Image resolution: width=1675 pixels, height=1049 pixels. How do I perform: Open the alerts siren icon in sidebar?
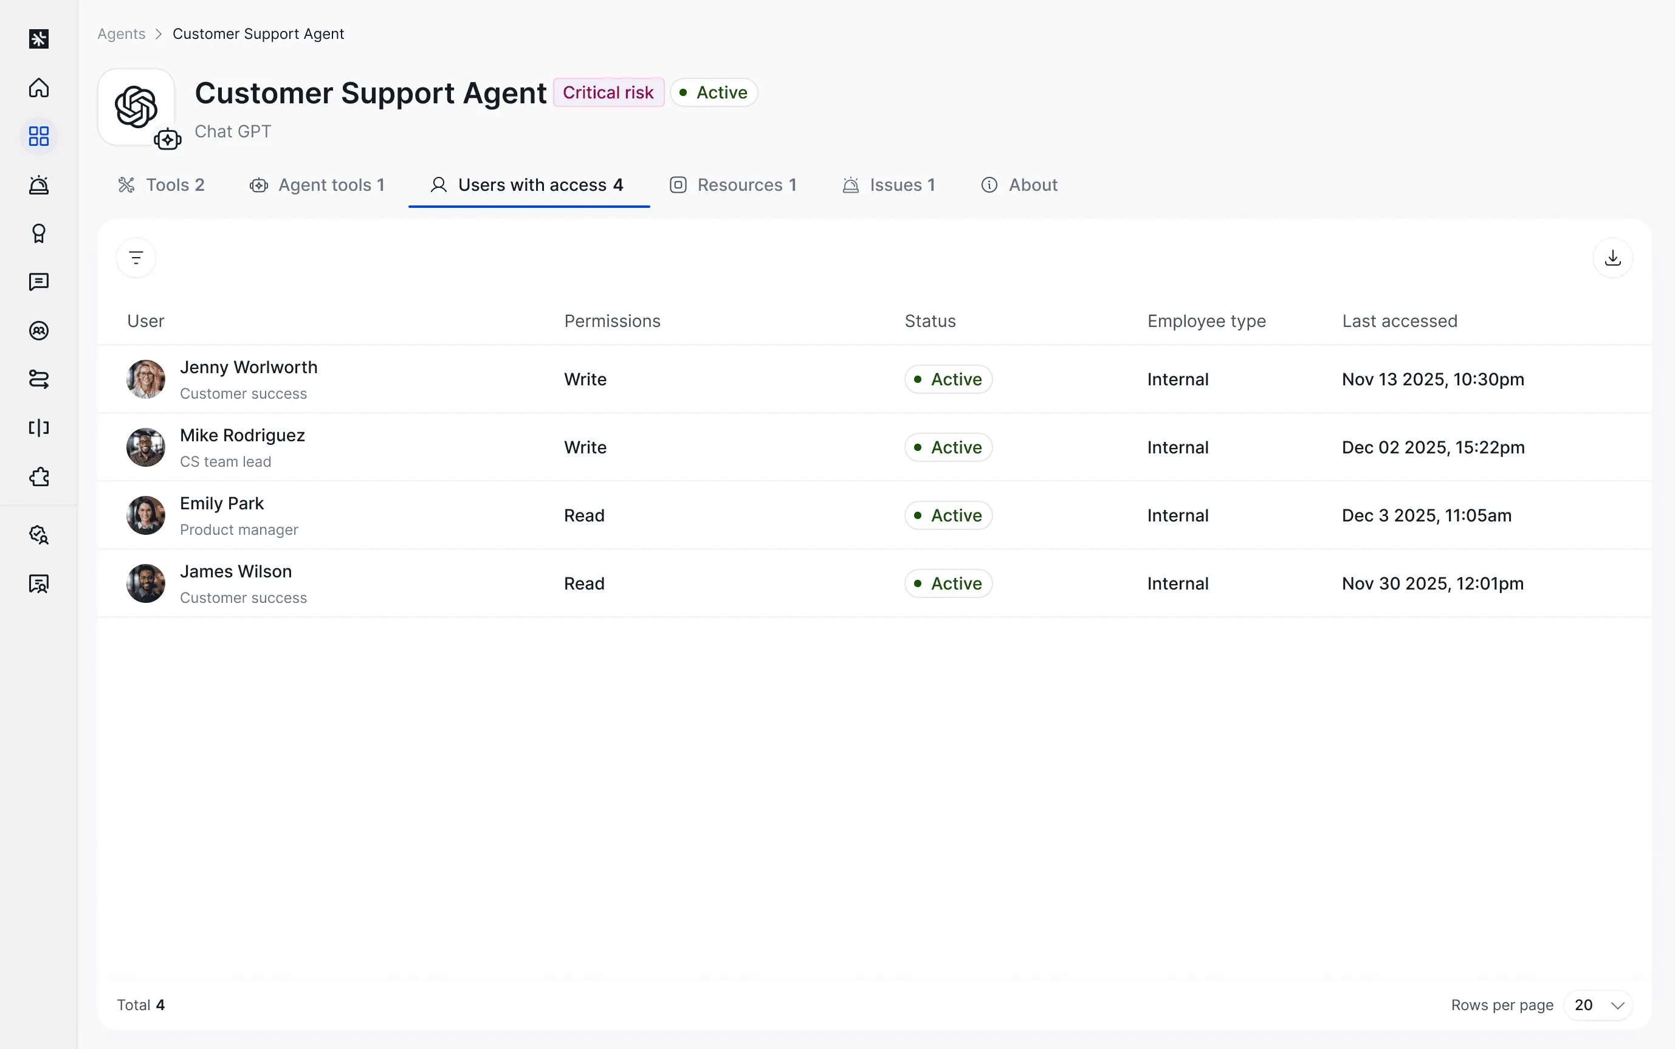coord(39,185)
